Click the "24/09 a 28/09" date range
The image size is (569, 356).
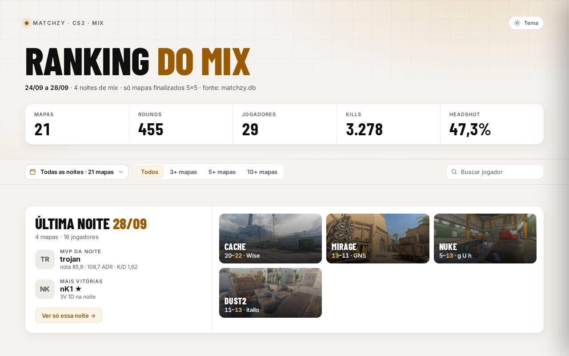47,88
